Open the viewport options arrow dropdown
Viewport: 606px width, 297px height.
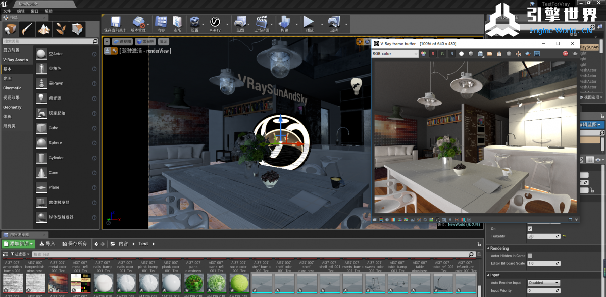coord(107,42)
